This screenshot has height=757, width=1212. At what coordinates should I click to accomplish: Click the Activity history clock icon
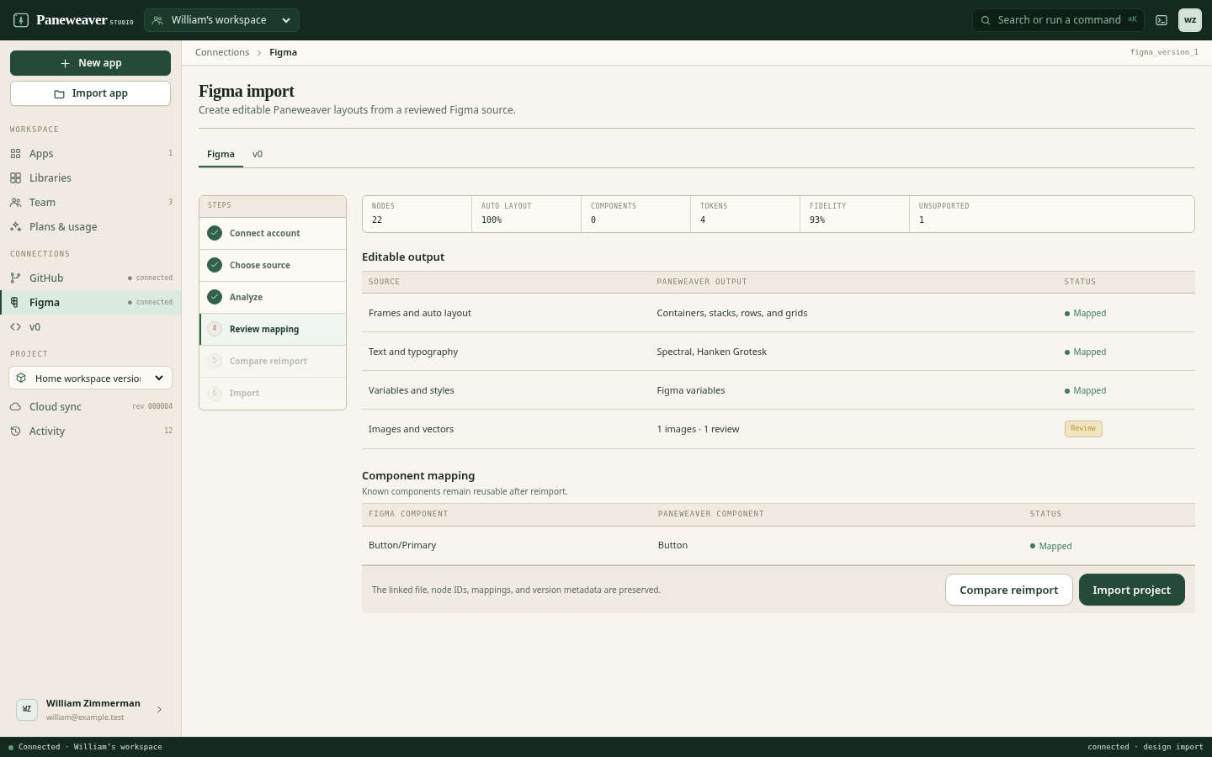tap(15, 431)
